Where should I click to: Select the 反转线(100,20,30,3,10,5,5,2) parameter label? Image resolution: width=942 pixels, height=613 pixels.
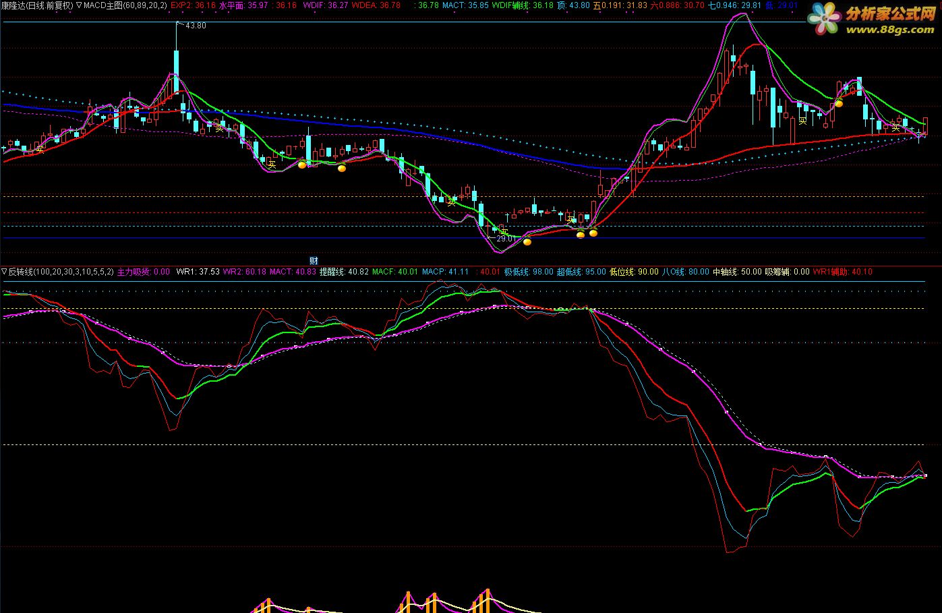pos(61,272)
